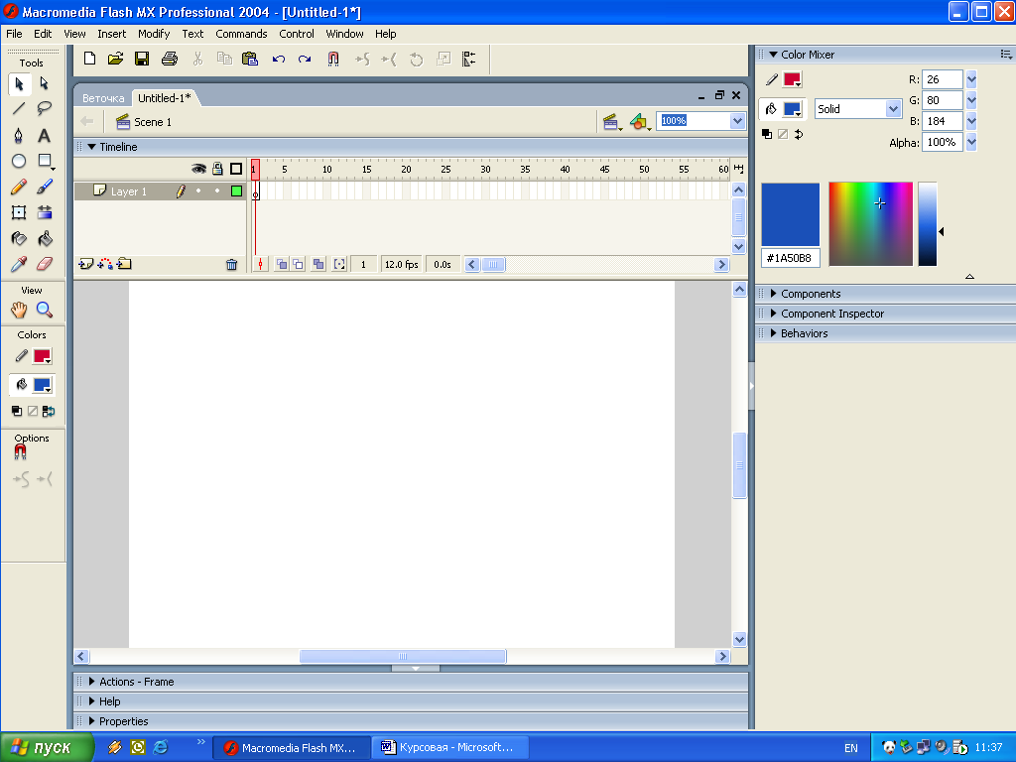
Task: Open the Alpha value slider arrow
Action: pos(971,142)
